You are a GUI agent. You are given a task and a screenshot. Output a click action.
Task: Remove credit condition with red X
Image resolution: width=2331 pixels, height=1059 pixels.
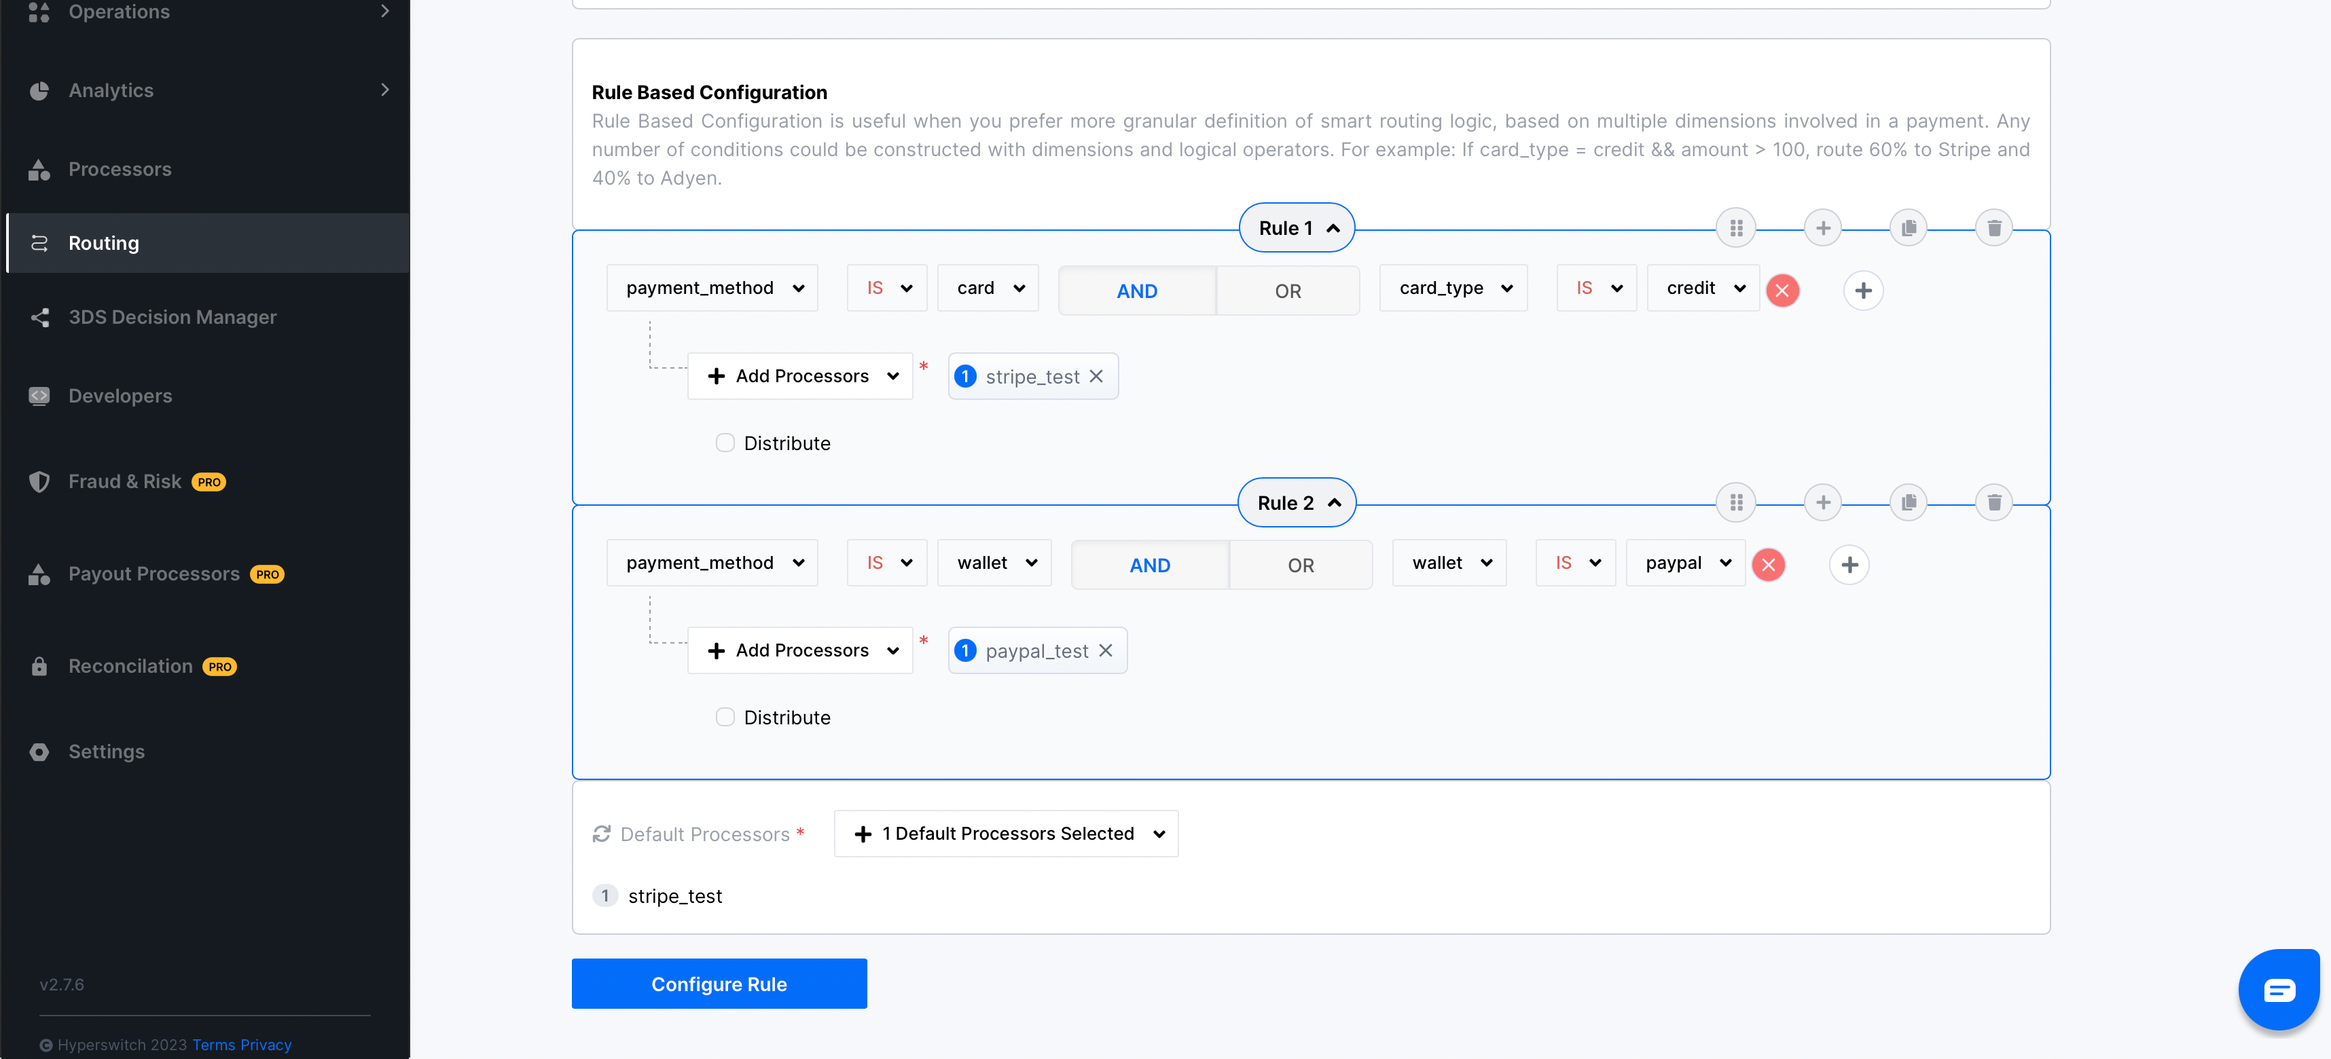pyautogui.click(x=1782, y=291)
